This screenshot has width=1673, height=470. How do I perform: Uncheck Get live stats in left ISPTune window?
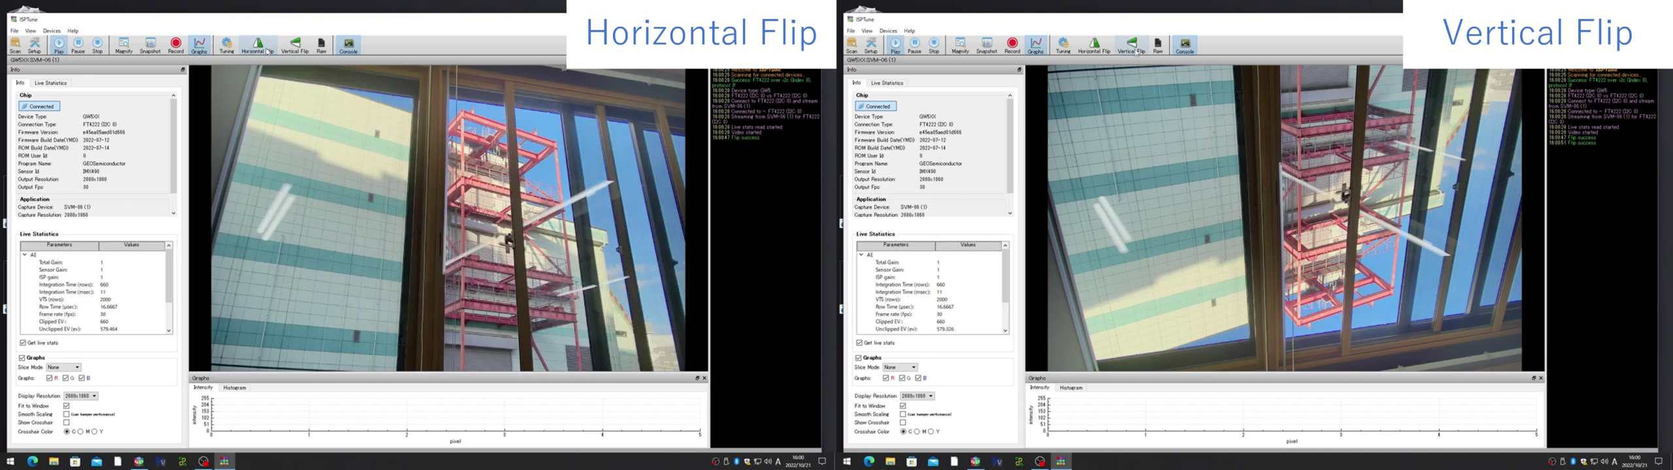point(23,343)
